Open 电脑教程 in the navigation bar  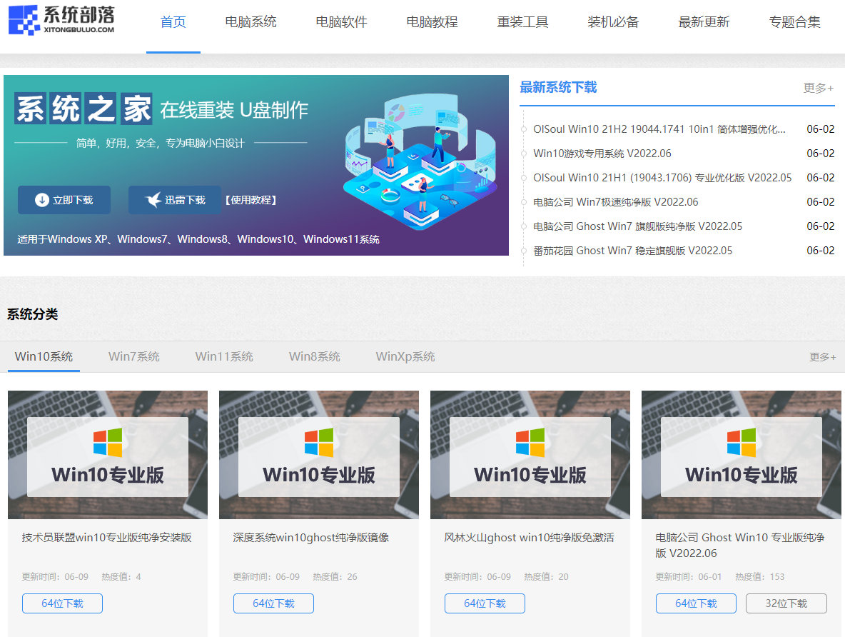click(432, 22)
